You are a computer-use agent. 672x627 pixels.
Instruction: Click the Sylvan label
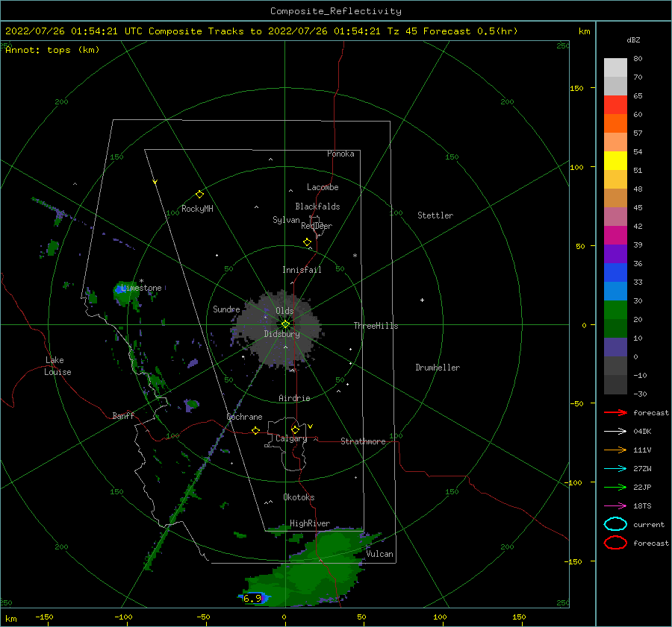tap(286, 220)
